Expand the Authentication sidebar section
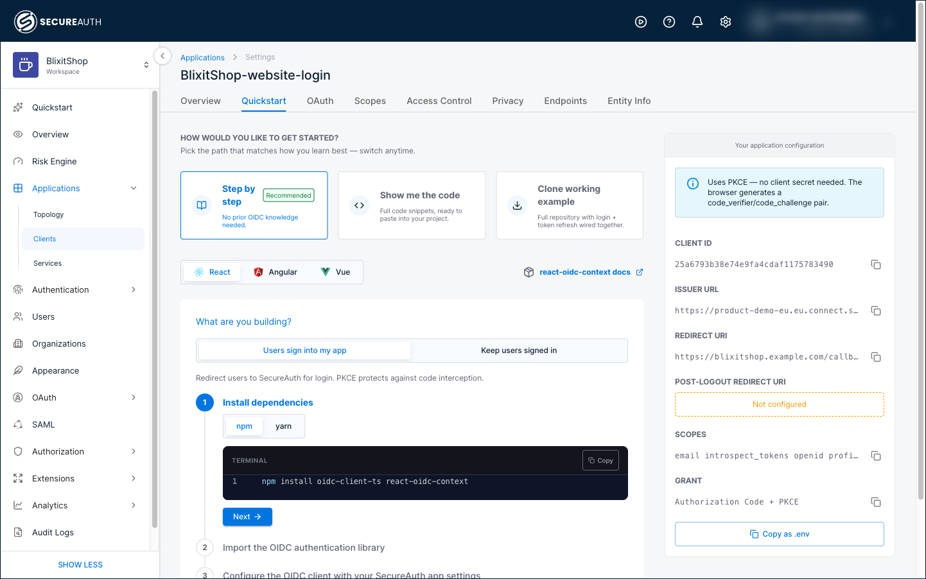Viewport: 926px width, 579px height. tap(134, 289)
